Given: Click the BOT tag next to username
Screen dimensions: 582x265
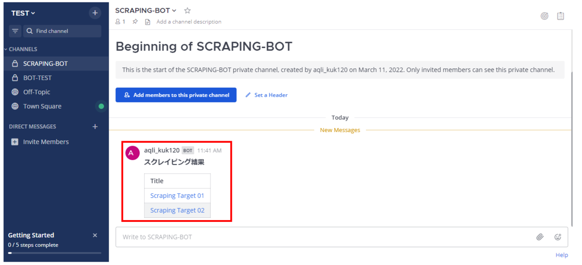Looking at the screenshot, I should point(188,150).
